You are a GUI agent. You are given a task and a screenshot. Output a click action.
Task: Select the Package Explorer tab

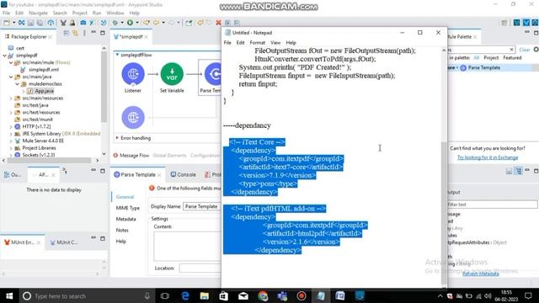[x=29, y=36]
